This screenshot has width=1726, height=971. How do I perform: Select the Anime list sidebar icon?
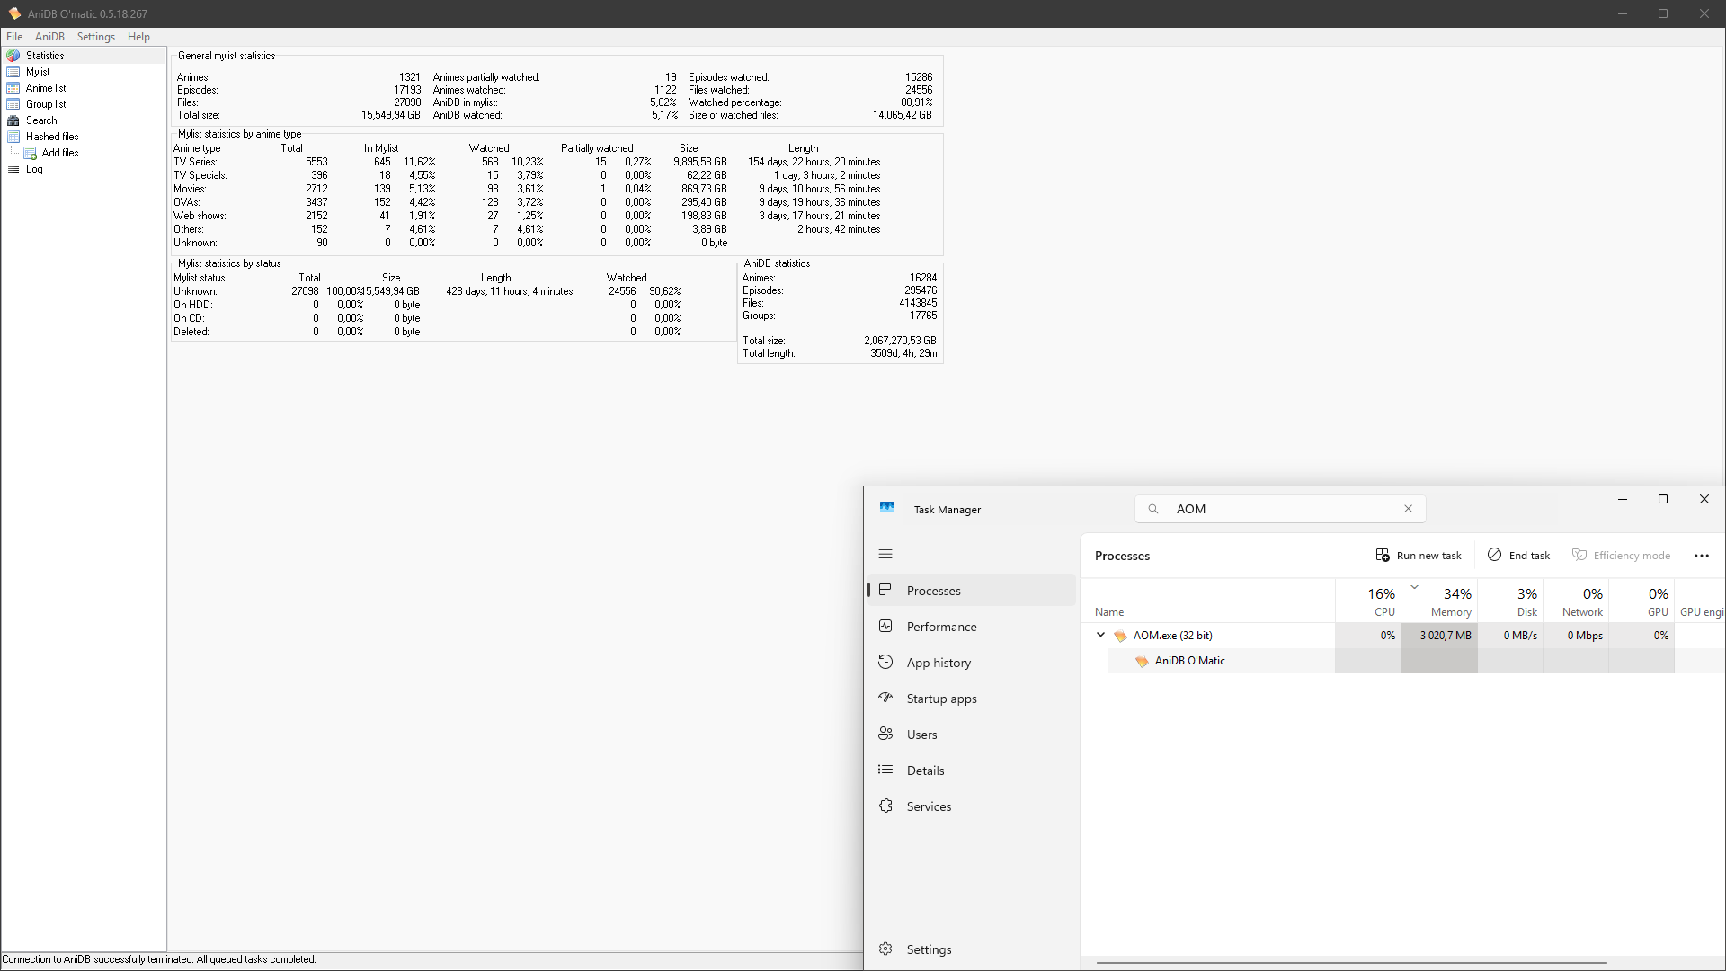tap(13, 88)
